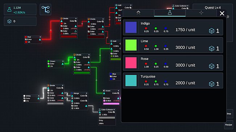Click the flask icon on Gray Color Collector
This screenshot has height=132, width=236.
[x=100, y=110]
